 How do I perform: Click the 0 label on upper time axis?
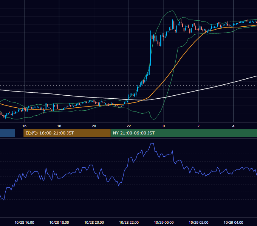pos(164,126)
